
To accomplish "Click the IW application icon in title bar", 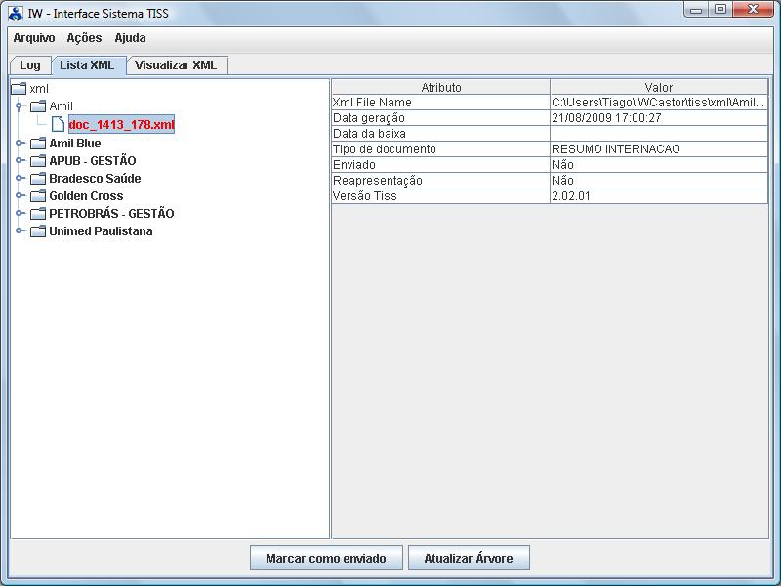I will point(16,13).
